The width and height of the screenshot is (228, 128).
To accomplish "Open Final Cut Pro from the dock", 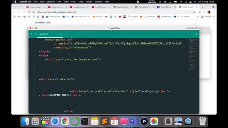I will pyautogui.click(x=45, y=121).
